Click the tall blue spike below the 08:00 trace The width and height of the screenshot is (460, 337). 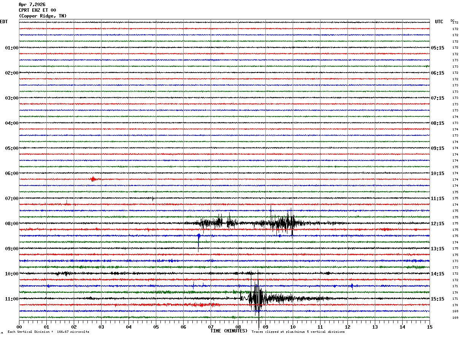(x=198, y=242)
